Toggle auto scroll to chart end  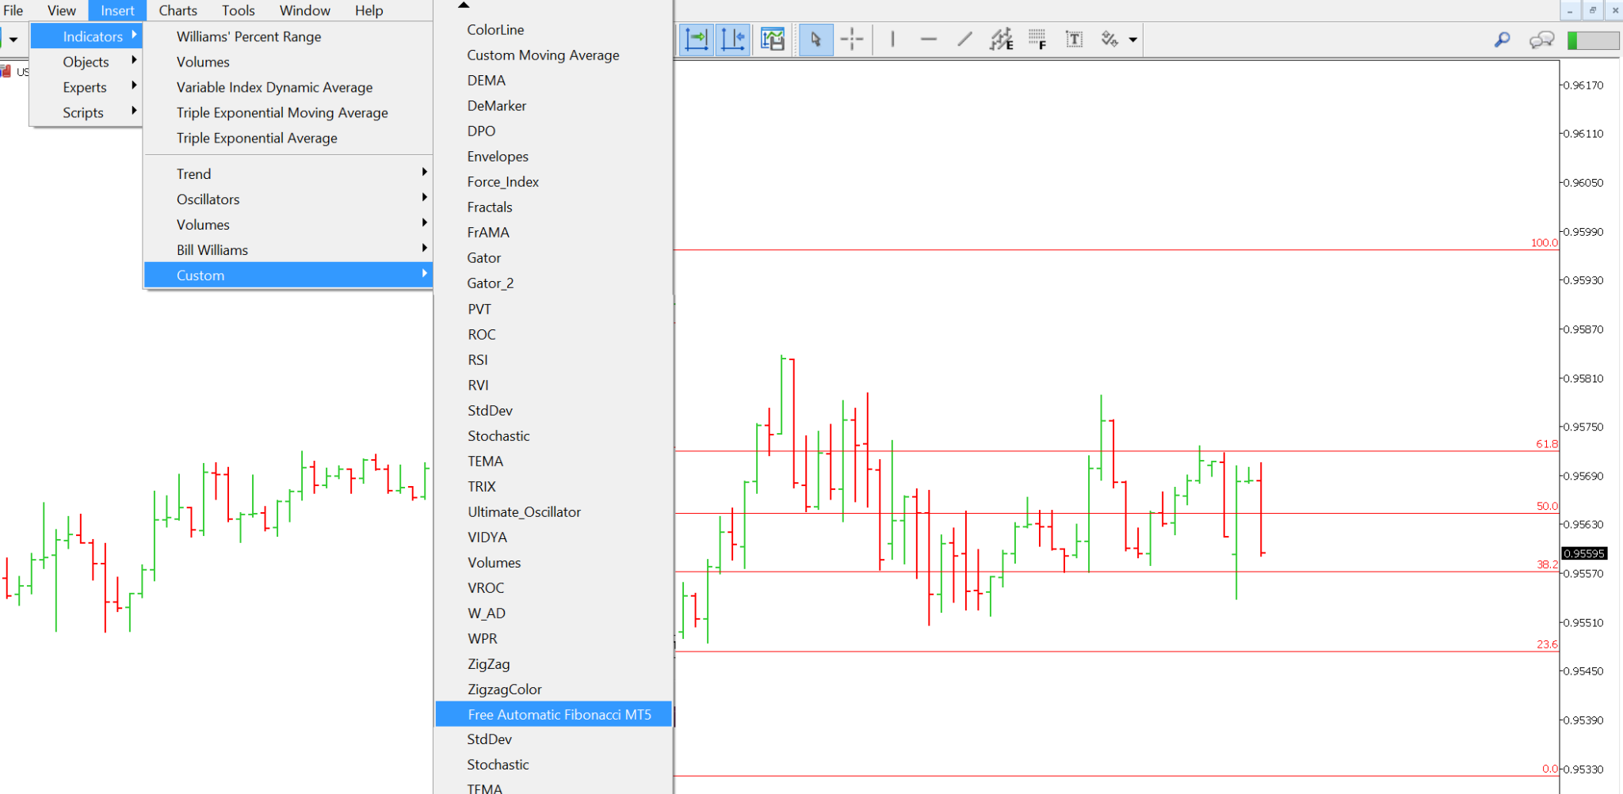[x=697, y=38]
